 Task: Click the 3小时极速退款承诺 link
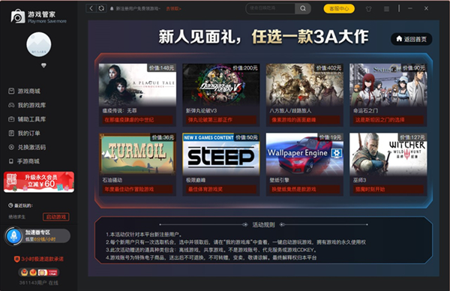coord(39,259)
